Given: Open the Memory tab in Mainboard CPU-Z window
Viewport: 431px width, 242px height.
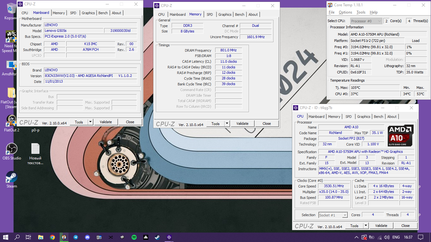Looking at the screenshot, I should pyautogui.click(x=59, y=13).
